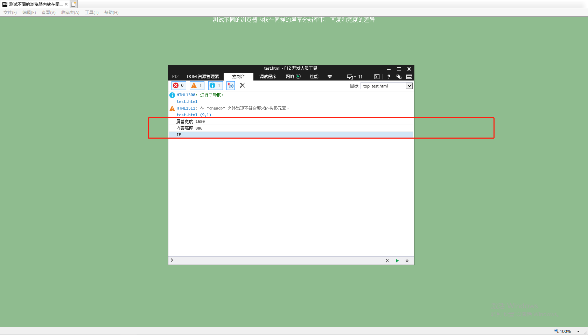Open the test.html link under HTML1300 message
Screen dimensions: 588x335
point(187,102)
